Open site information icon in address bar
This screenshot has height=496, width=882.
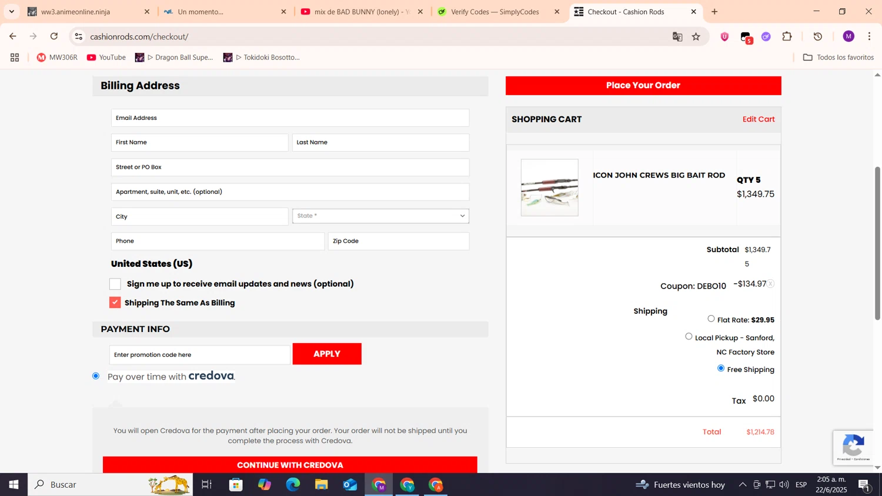pos(79,36)
